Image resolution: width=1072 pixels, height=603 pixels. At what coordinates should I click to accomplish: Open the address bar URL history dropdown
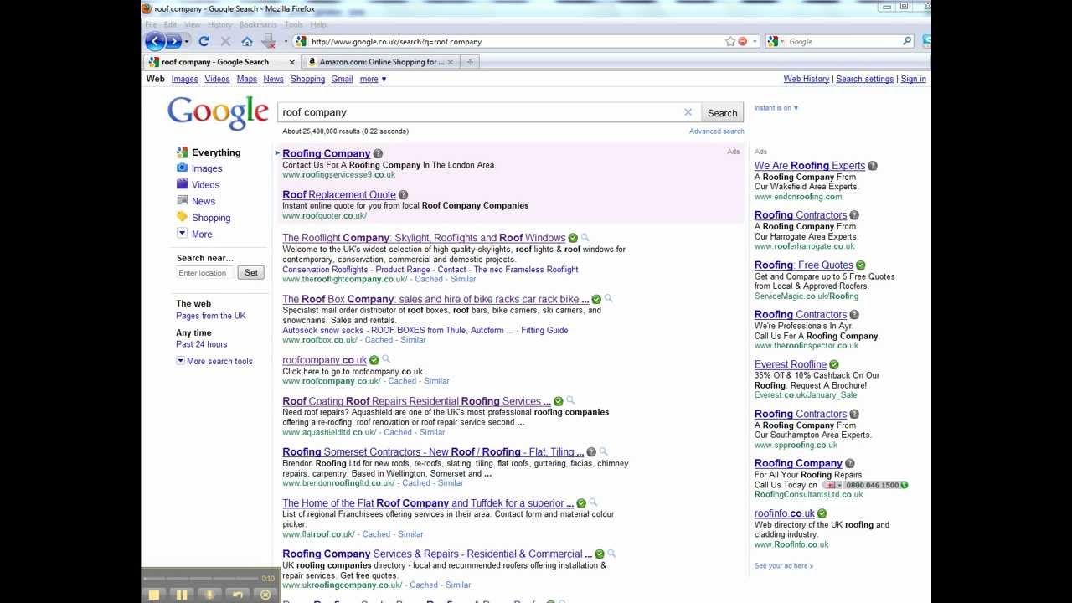(x=755, y=41)
